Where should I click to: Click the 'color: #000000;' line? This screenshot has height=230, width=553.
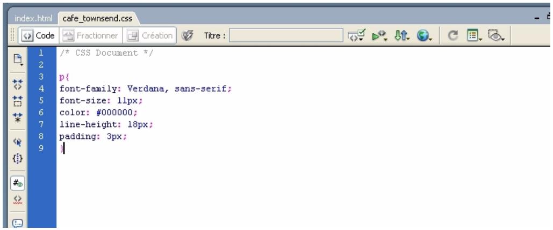point(98,113)
